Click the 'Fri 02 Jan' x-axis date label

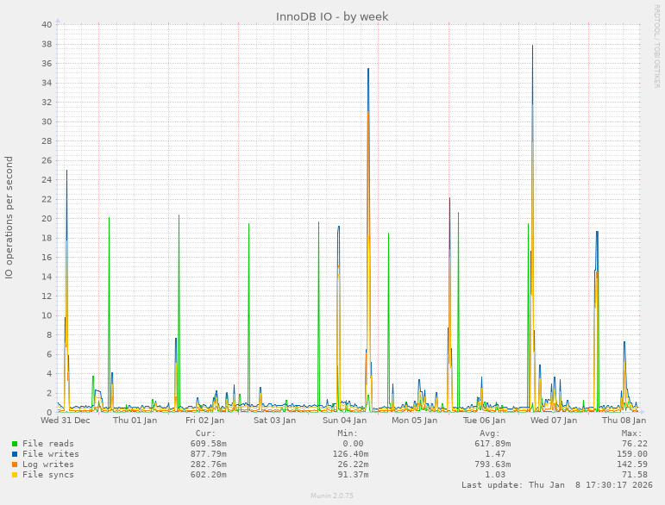pyautogui.click(x=204, y=421)
